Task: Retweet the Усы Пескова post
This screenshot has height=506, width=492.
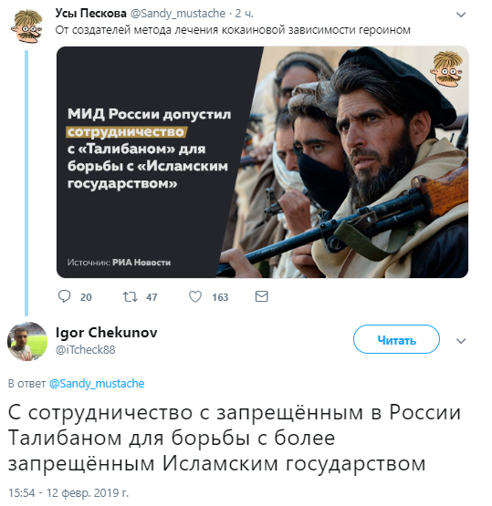Action: pos(131,296)
